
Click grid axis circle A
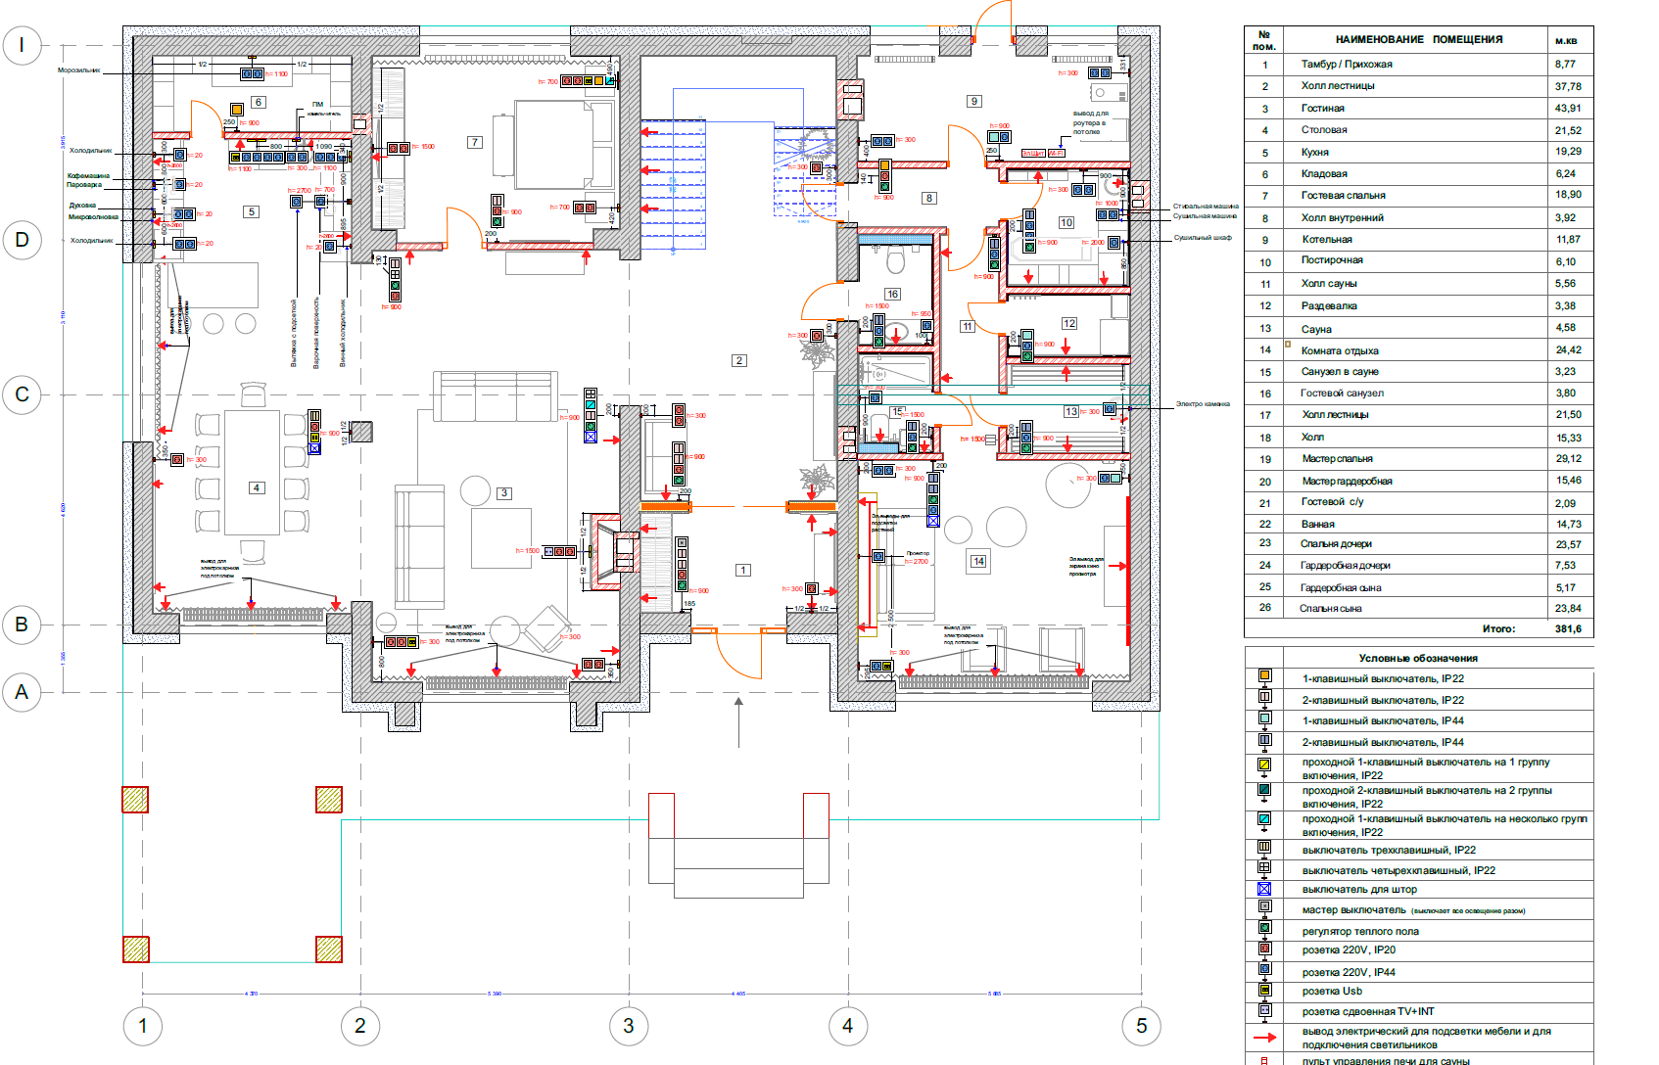point(22,692)
